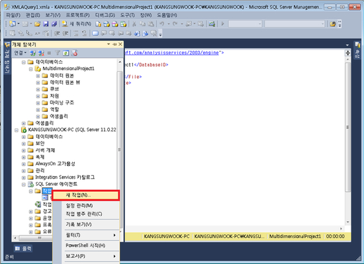Click the Disconnect icon in Object Explorer
364x264 pixels.
click(x=41, y=53)
